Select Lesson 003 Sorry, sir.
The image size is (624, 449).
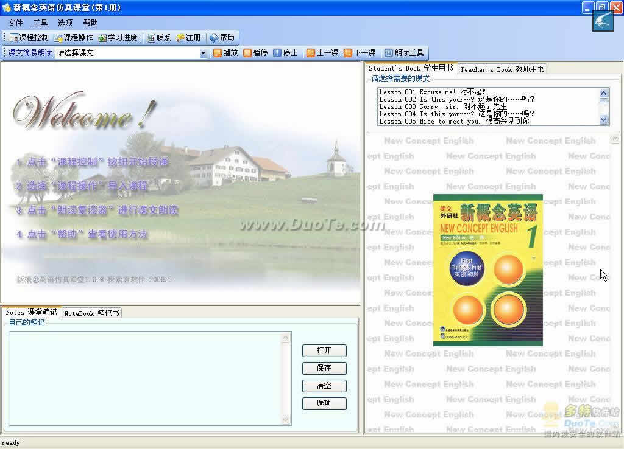[443, 106]
